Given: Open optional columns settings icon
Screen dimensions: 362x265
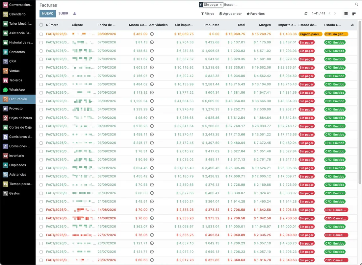Looking at the screenshot, I should (352, 25).
